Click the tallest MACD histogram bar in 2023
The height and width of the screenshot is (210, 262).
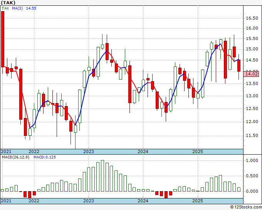tap(102, 176)
